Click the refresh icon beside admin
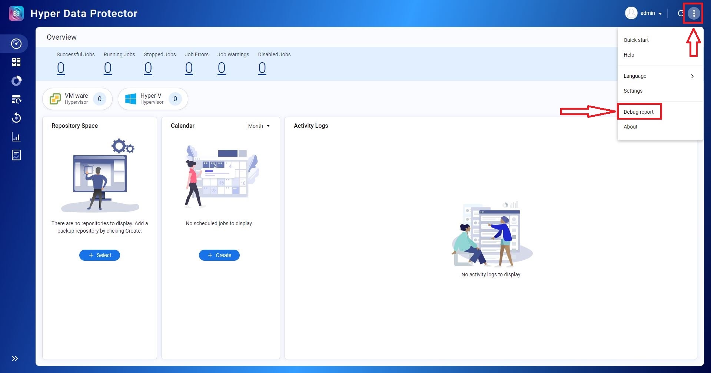The image size is (711, 373). 681,13
